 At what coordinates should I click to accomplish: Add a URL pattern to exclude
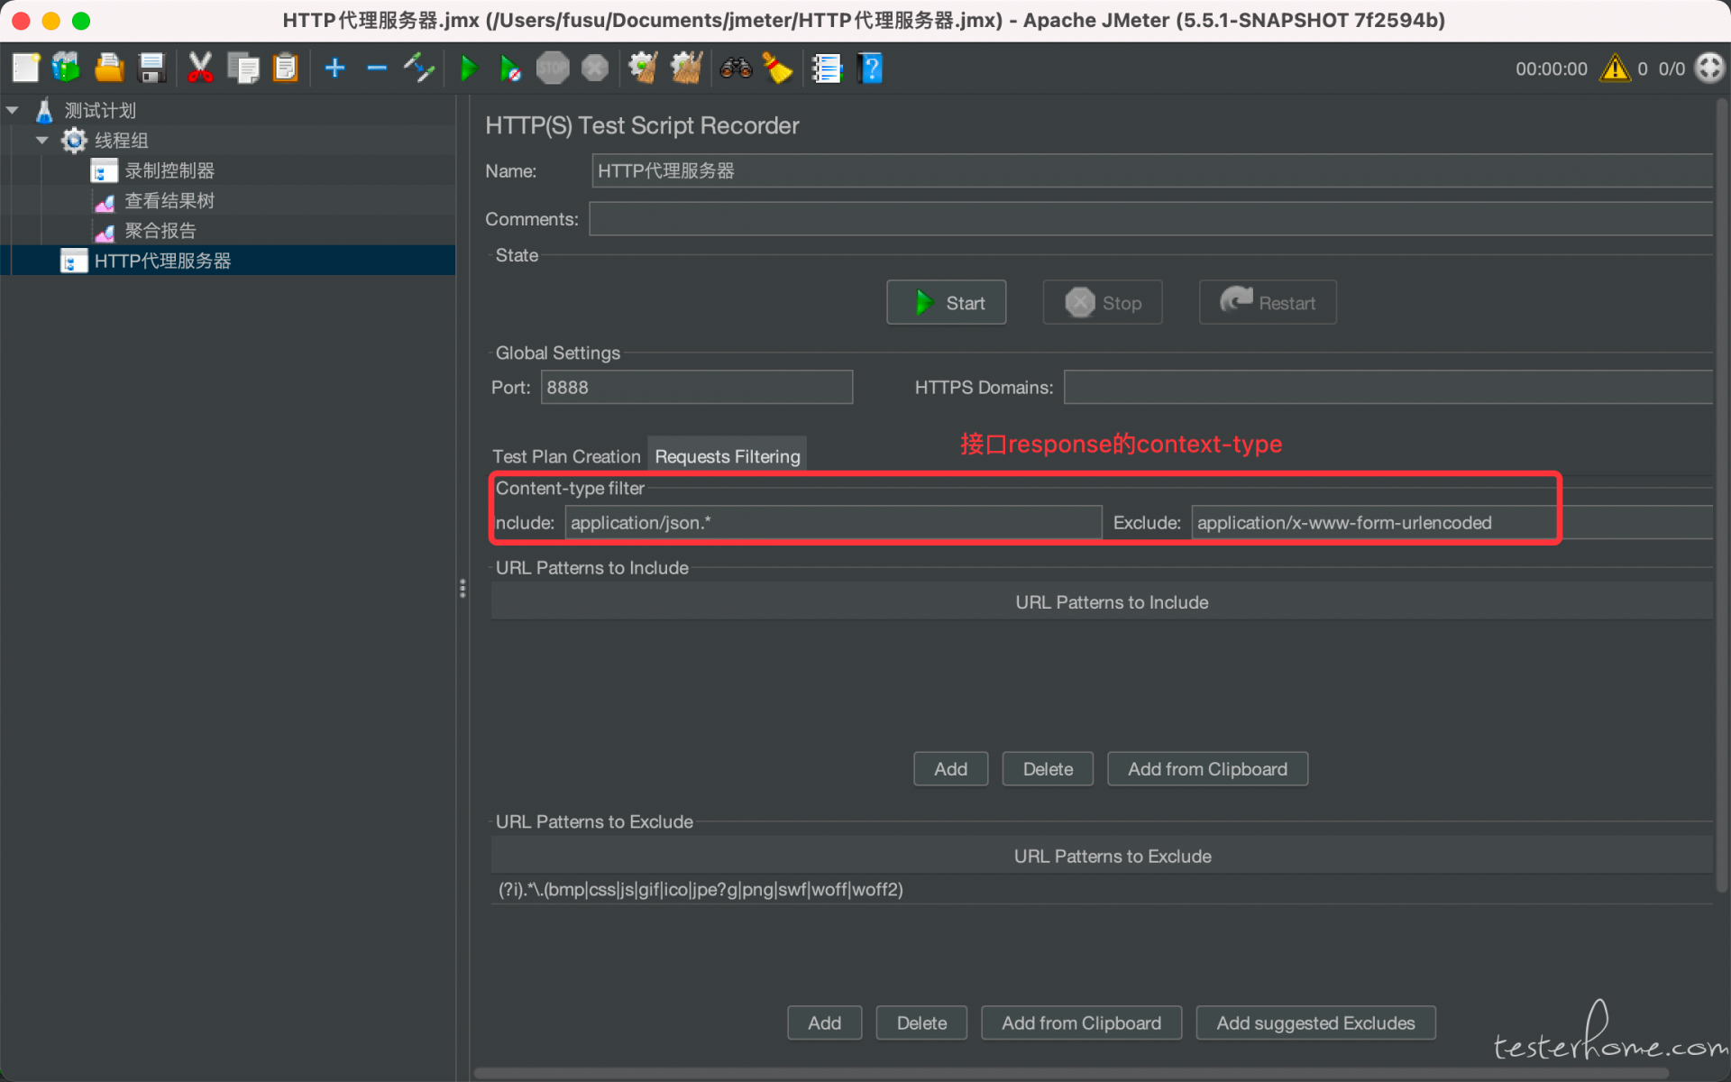pos(824,1023)
